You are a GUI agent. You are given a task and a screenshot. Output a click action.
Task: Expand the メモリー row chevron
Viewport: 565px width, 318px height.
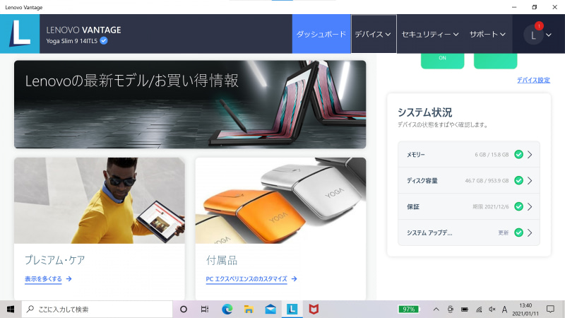point(530,155)
